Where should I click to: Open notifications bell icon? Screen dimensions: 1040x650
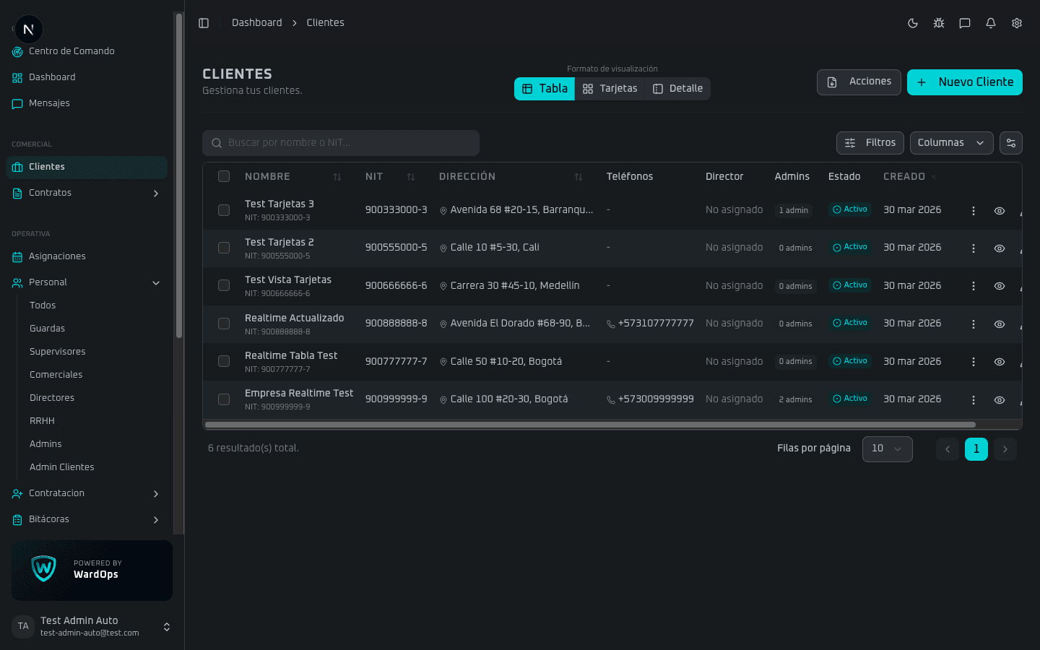(x=991, y=23)
